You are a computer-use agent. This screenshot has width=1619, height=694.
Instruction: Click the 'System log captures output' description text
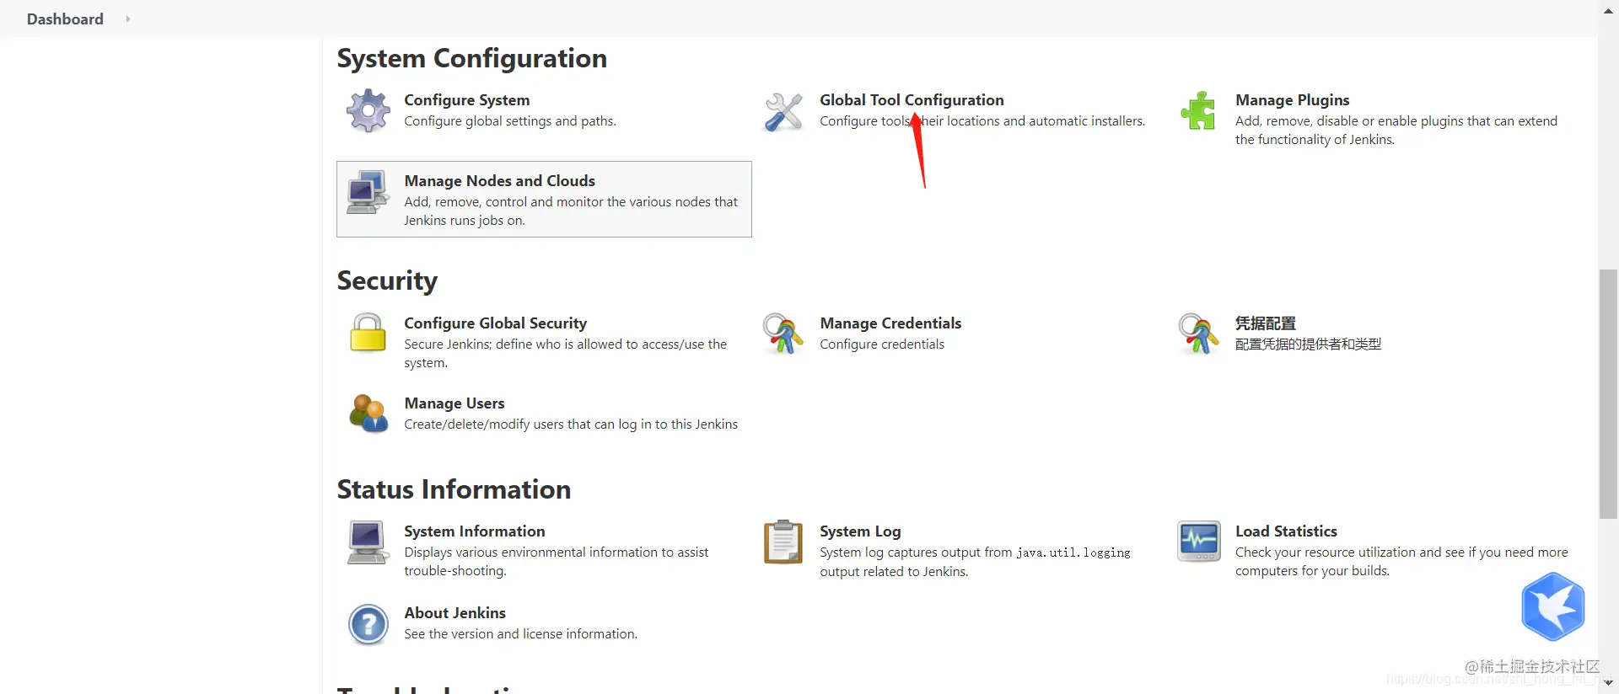[x=975, y=562]
